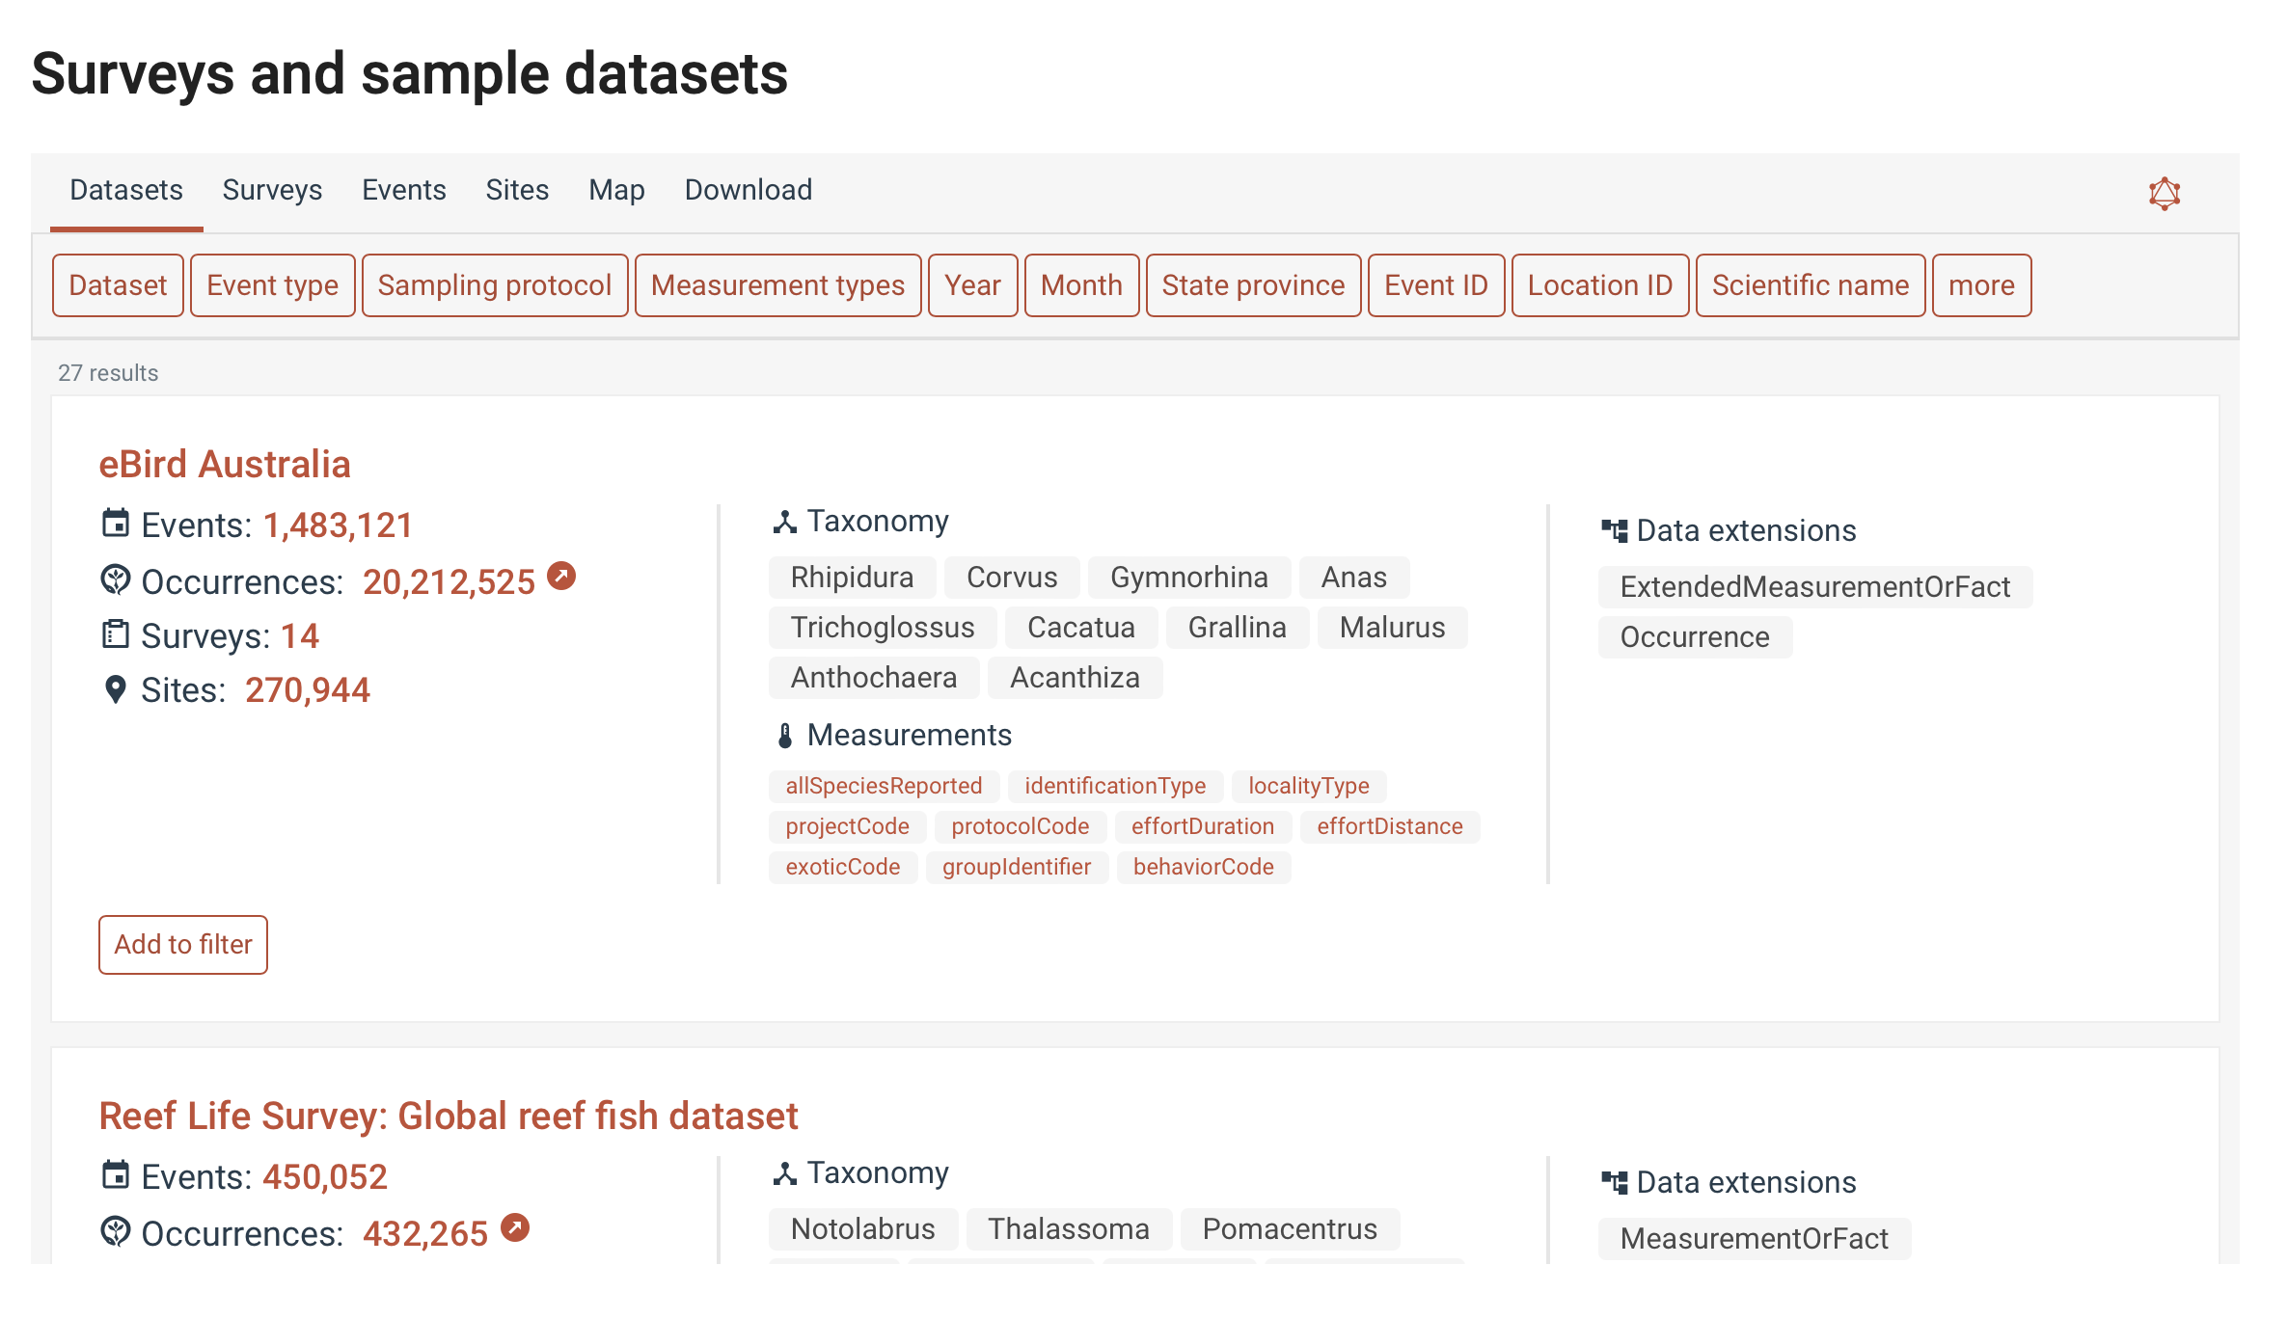Select the effortDuration measurement tag
The width and height of the screenshot is (2288, 1319).
click(x=1202, y=826)
